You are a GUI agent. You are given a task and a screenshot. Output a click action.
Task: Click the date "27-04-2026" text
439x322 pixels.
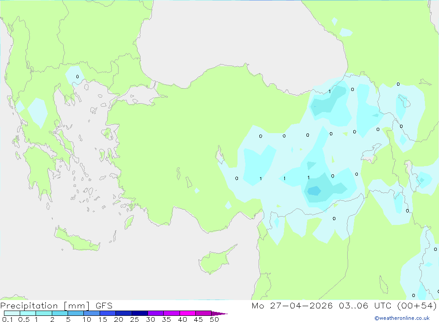[301, 305]
